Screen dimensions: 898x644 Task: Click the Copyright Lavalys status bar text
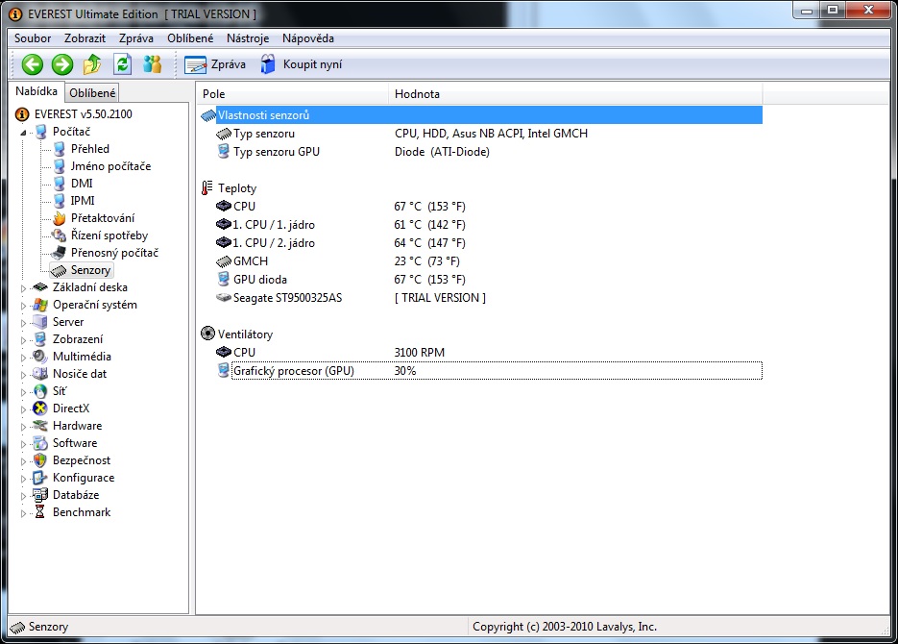click(x=564, y=627)
